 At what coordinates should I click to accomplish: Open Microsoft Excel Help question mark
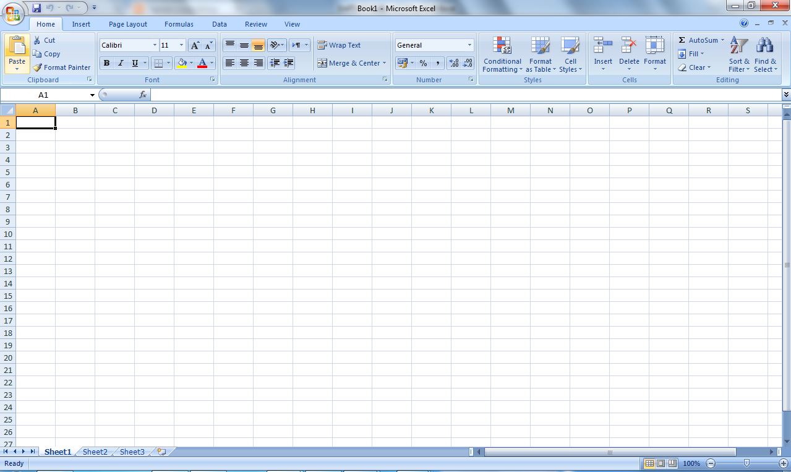744,23
